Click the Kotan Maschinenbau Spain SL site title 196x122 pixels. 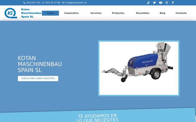click(x=31, y=13)
